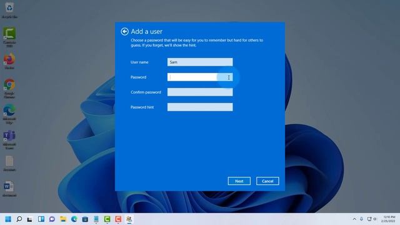This screenshot has height=225, width=400.
Task: Select the Microsoft Edge desktop shortcut
Action: tap(9, 114)
